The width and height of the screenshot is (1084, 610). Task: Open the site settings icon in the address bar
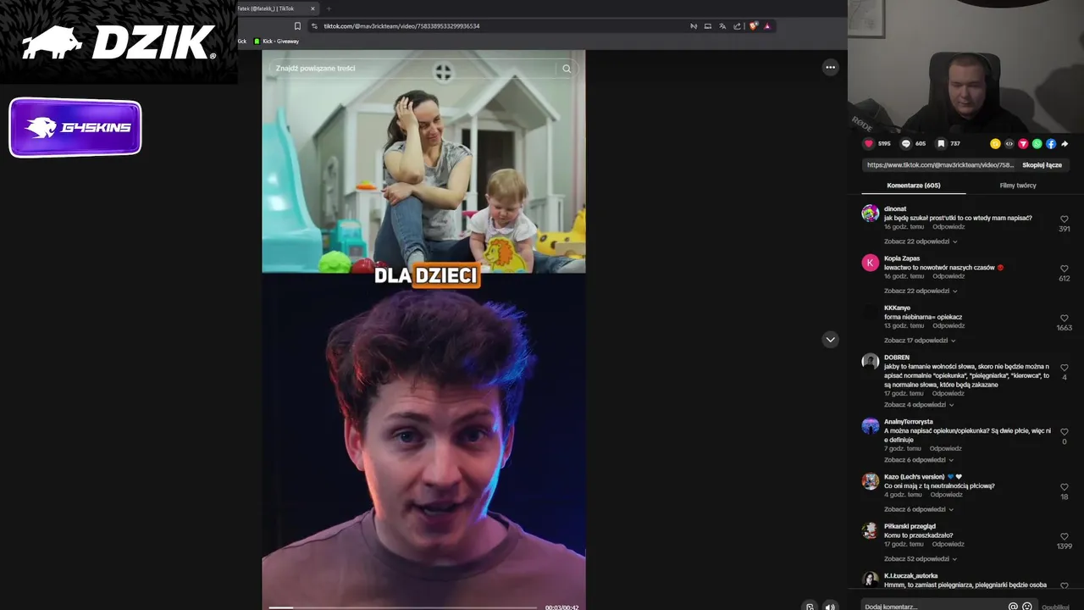(x=315, y=26)
